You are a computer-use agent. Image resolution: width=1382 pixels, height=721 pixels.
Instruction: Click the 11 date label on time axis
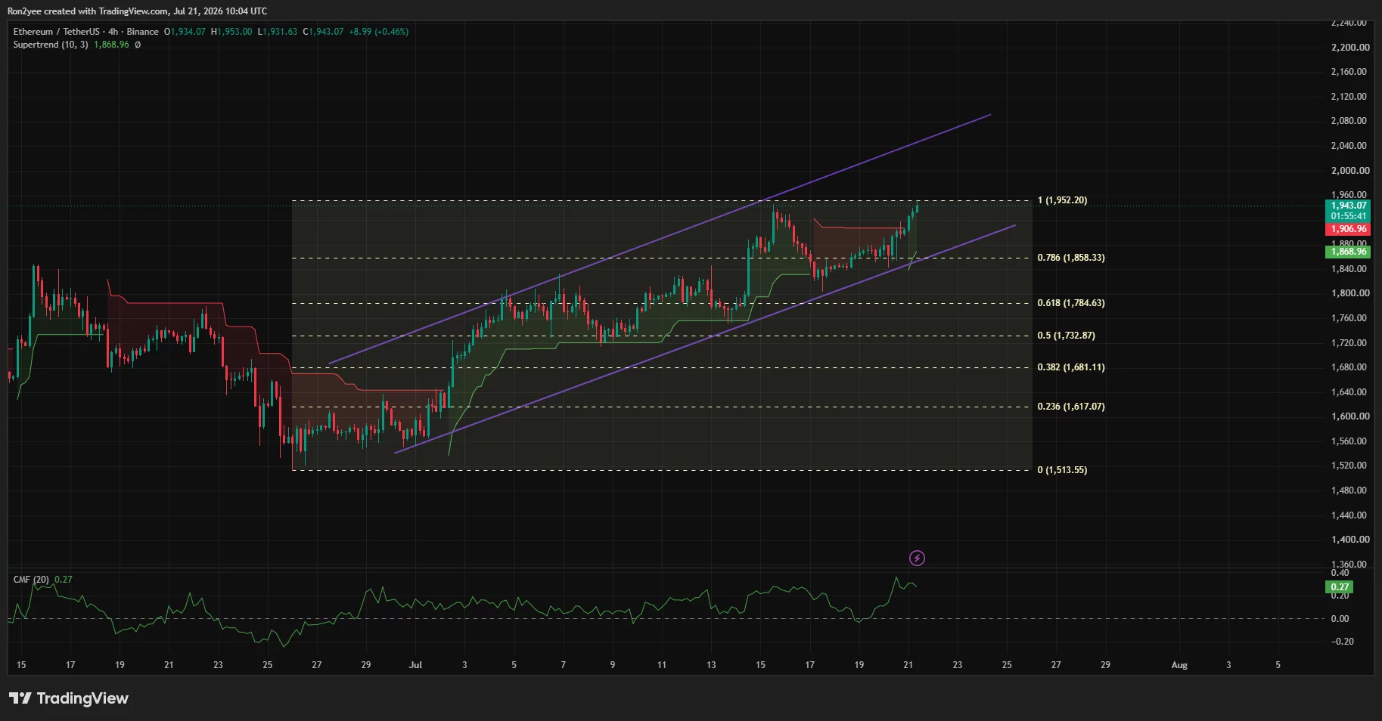point(662,665)
